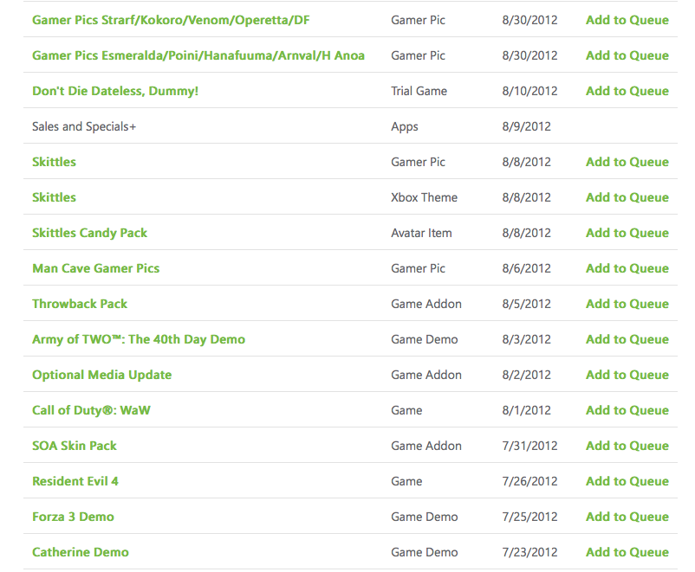This screenshot has width=695, height=572.
Task: Open Optional Media Update link
Action: tap(102, 375)
